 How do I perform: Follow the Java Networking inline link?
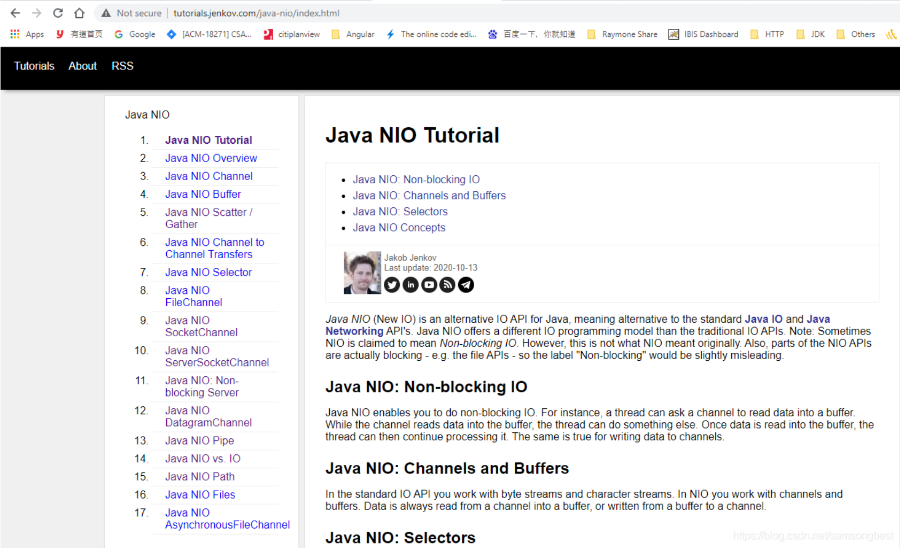click(x=354, y=331)
